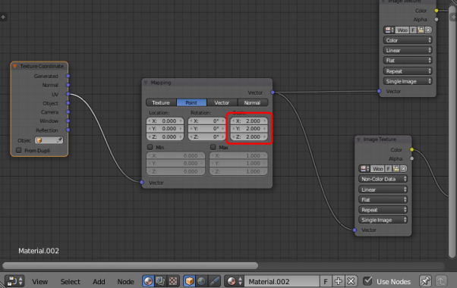Viewport: 457px width, 288px height.
Task: Click Mapping node Vector input socket
Action: pyautogui.click(x=142, y=183)
